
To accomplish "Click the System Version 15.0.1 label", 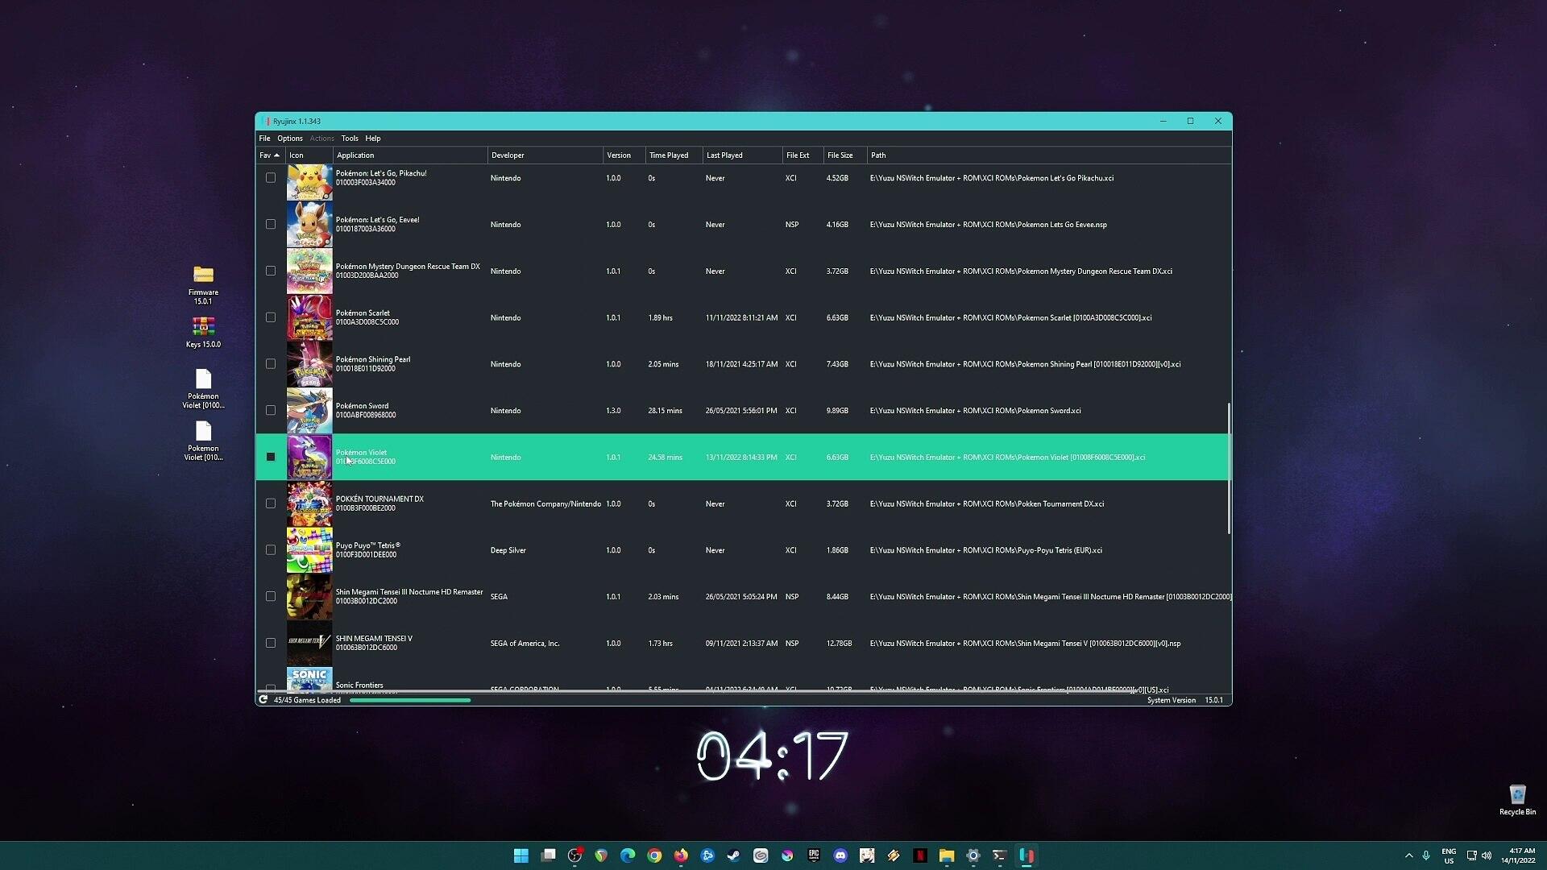I will [x=1184, y=701].
